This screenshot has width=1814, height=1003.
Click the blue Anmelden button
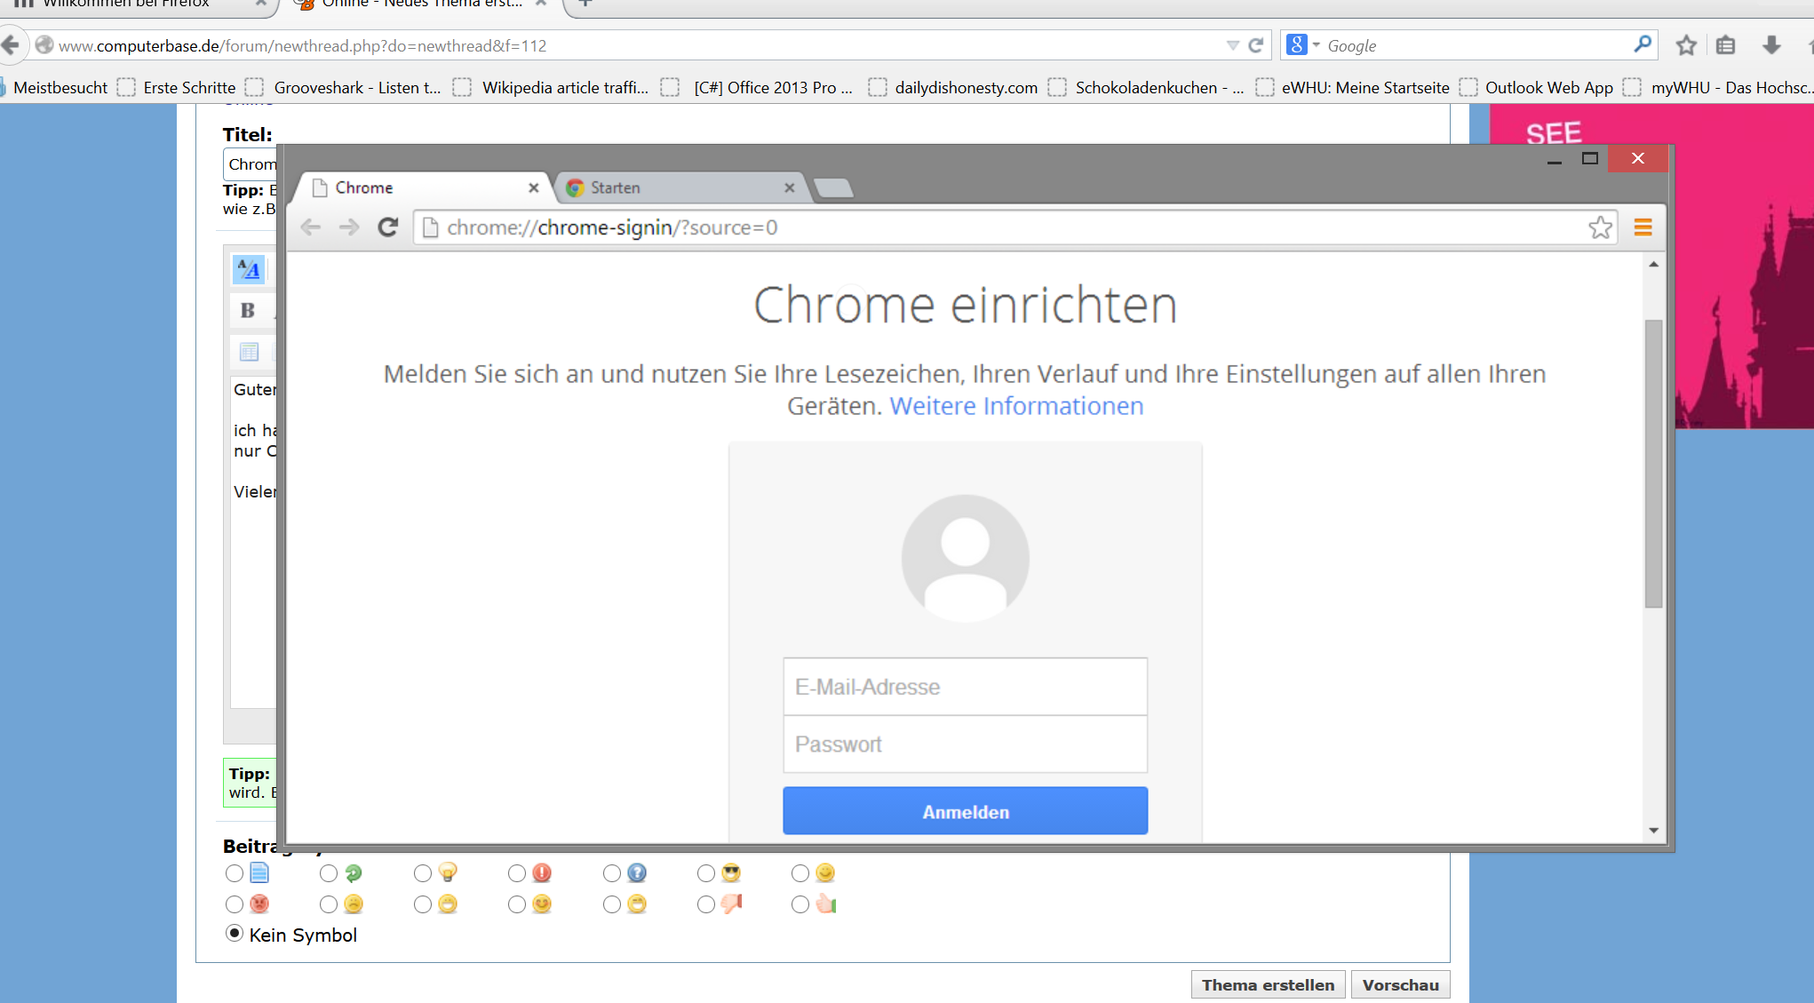click(x=965, y=811)
